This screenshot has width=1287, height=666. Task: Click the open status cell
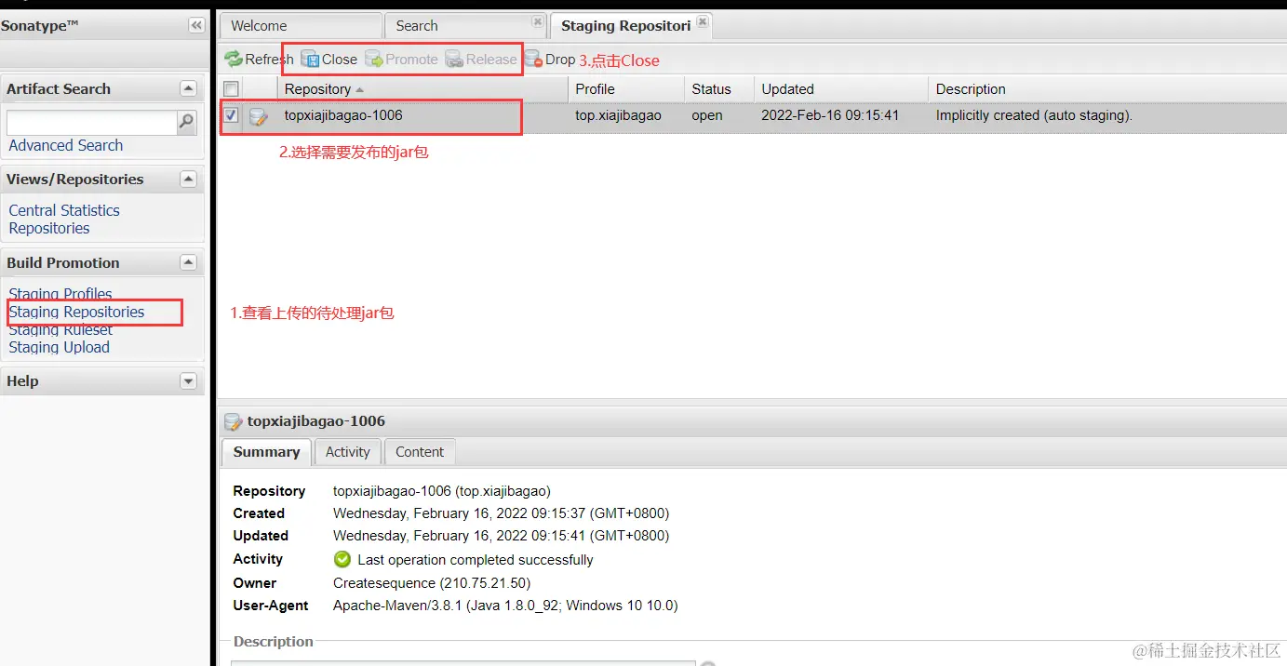tap(707, 115)
